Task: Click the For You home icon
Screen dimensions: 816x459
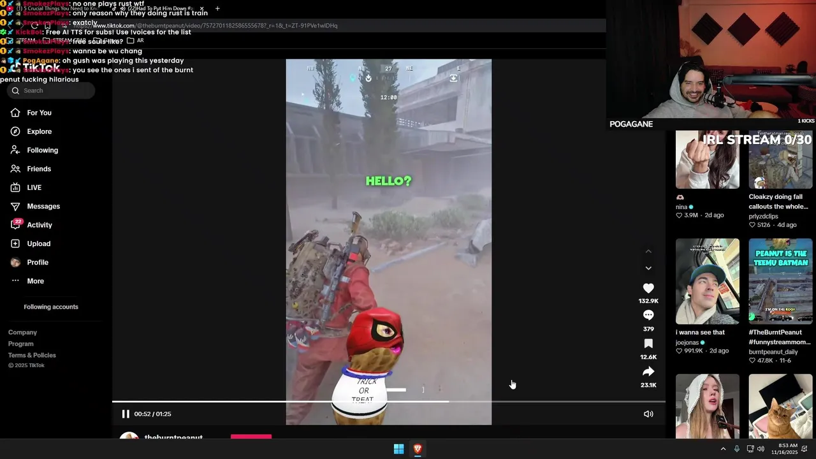Action: point(15,113)
